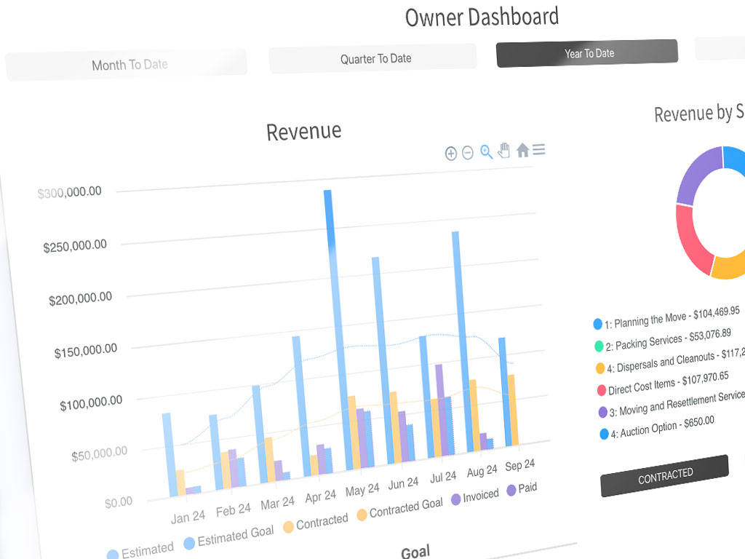Screen dimensions: 745x559
Task: Hide the Invoiced series via legend
Action: point(474,496)
